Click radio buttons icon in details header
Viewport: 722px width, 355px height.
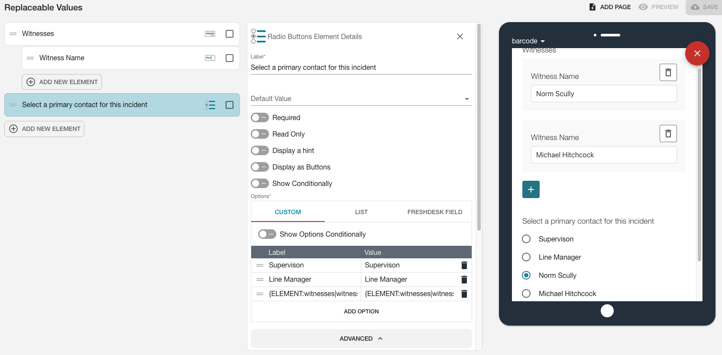pos(258,36)
